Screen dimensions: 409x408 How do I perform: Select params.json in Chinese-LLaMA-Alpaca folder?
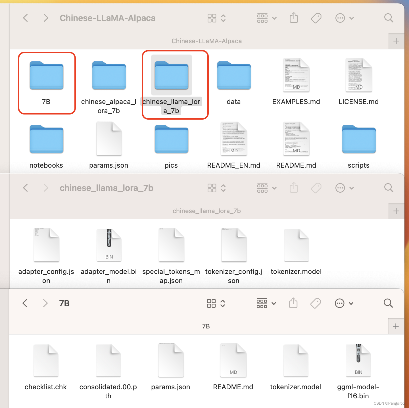109,139
